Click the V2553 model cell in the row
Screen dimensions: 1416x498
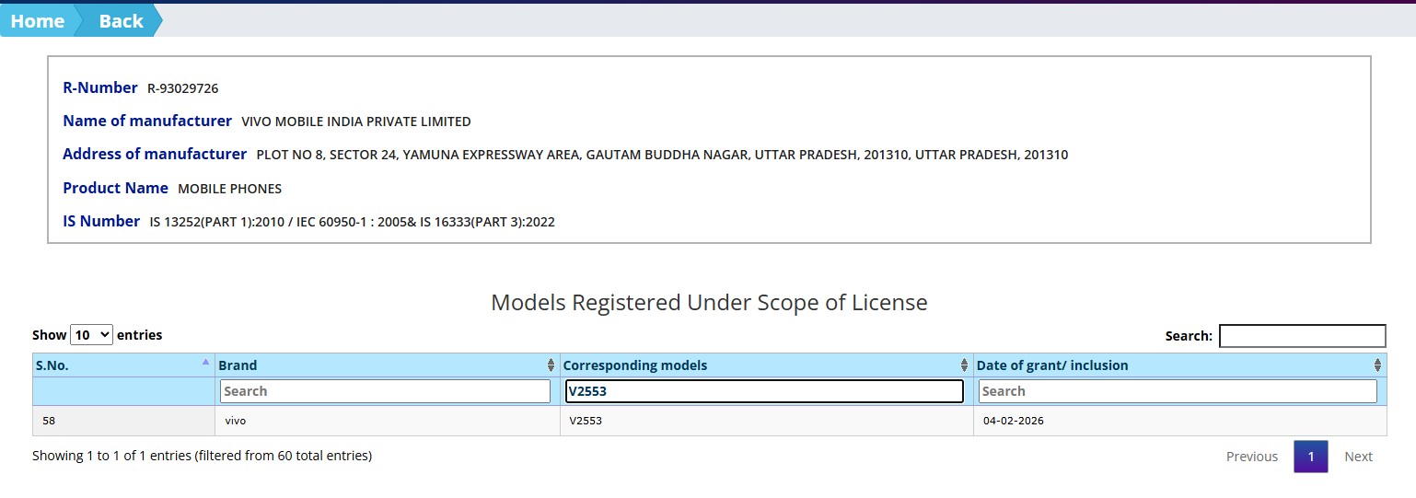point(587,421)
